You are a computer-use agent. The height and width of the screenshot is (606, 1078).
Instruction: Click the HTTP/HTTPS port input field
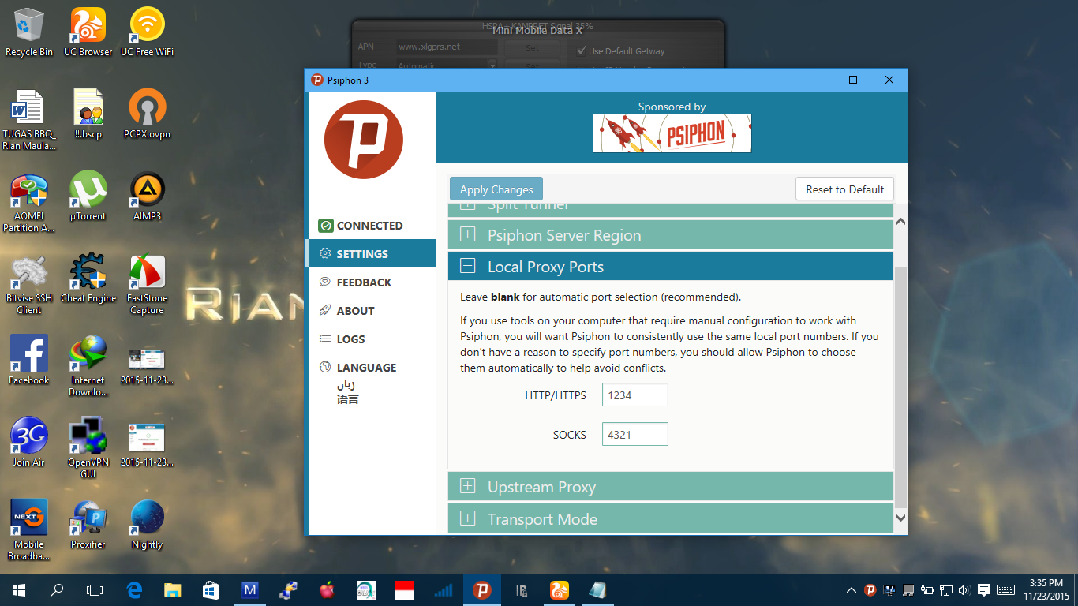[635, 395]
